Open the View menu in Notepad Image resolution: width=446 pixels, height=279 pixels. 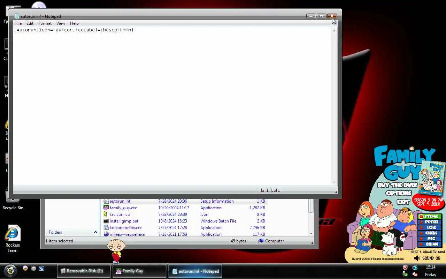tap(61, 23)
